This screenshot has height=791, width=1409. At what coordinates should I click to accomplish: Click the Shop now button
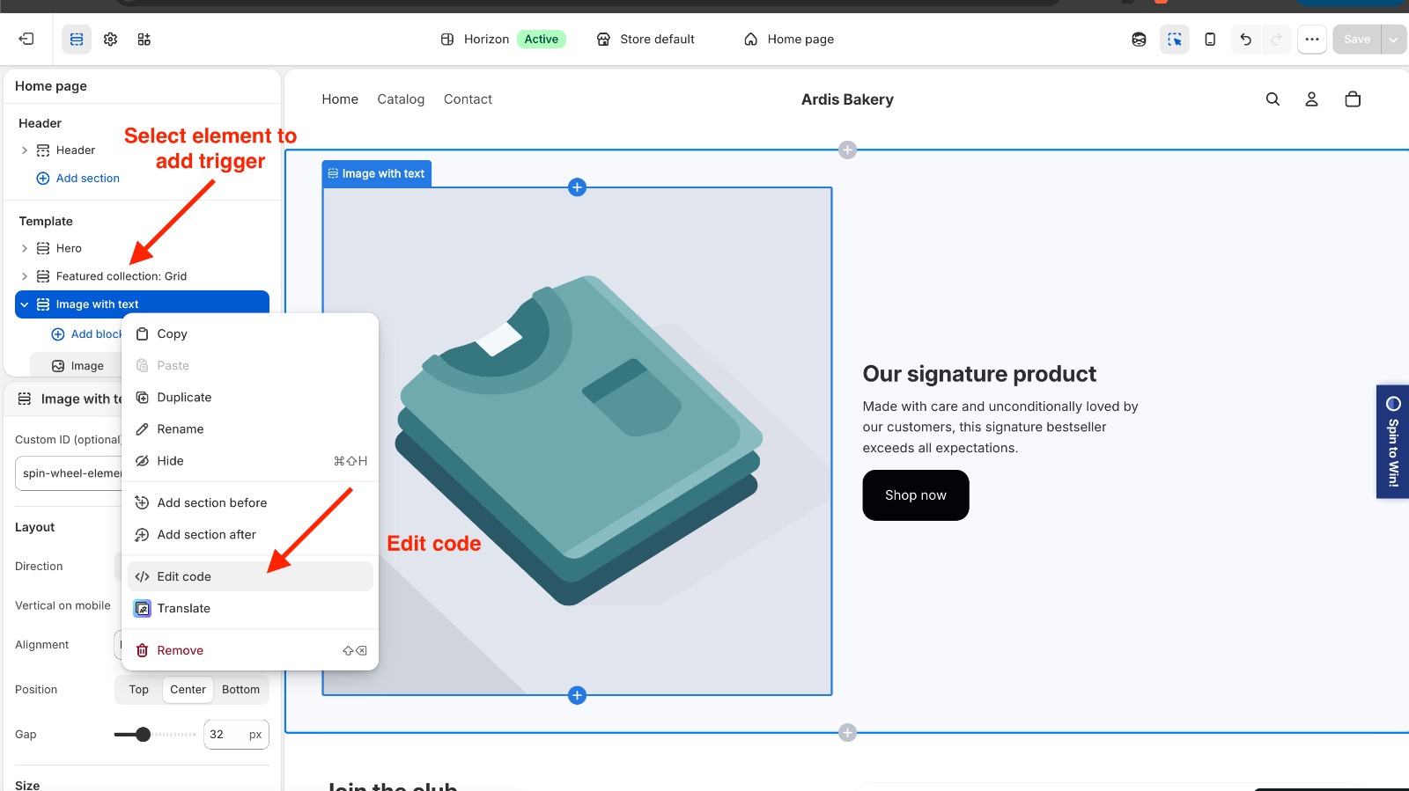(916, 495)
